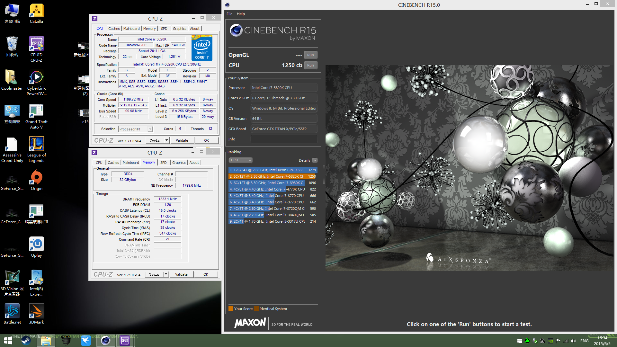The width and height of the screenshot is (617, 347).
Task: Select the Recycle Bin desktop icon
Action: (x=12, y=47)
